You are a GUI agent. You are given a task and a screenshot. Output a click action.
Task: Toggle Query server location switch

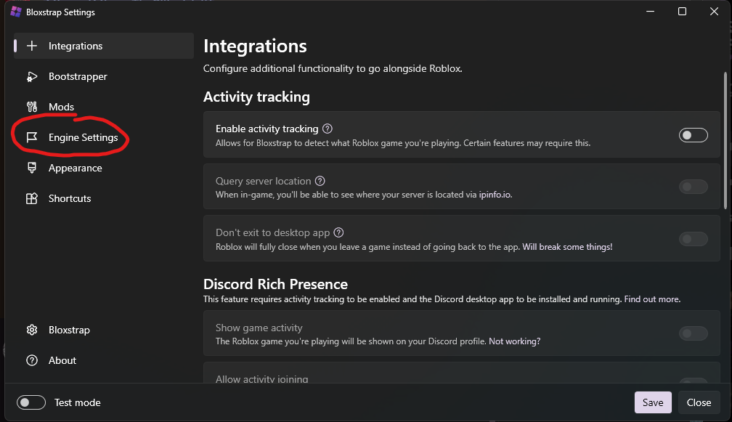[693, 187]
